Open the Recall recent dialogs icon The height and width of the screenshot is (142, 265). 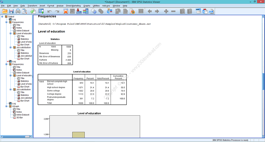[41, 11]
